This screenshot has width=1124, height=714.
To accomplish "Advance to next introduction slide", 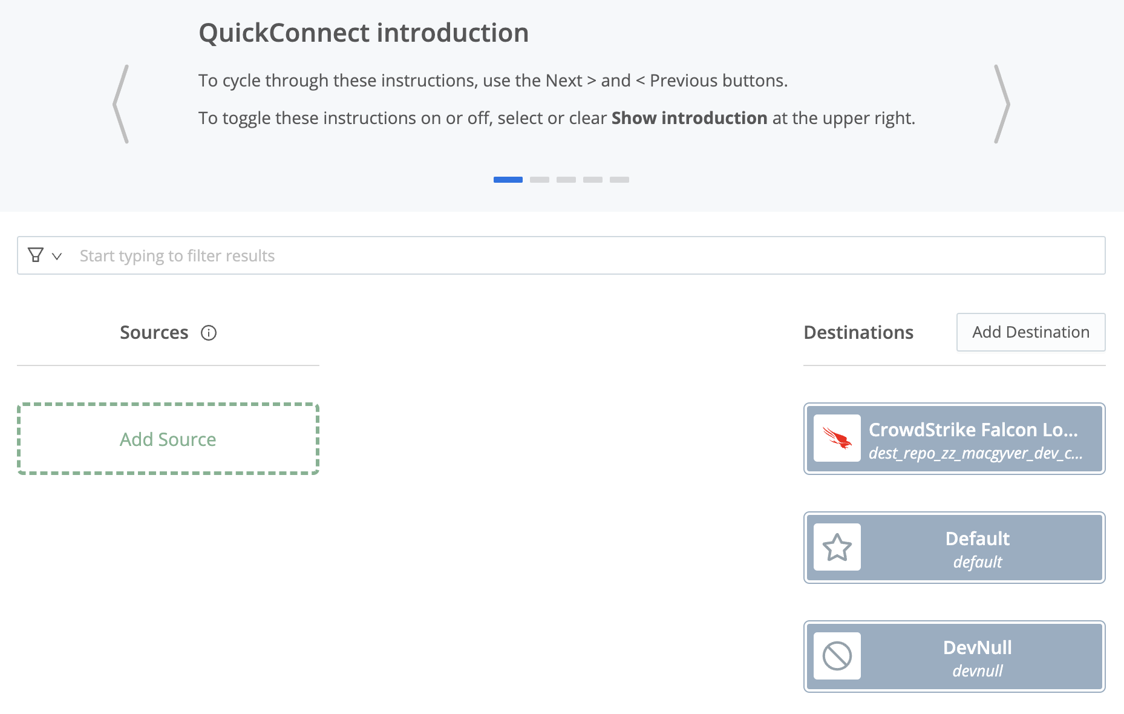I will click(x=1002, y=104).
